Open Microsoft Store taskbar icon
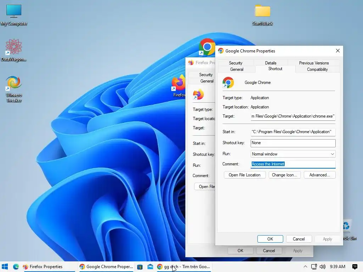 140,267
